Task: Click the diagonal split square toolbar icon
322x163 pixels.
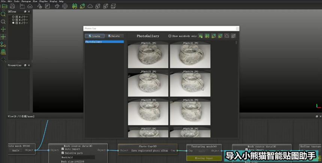Action: 48,6
